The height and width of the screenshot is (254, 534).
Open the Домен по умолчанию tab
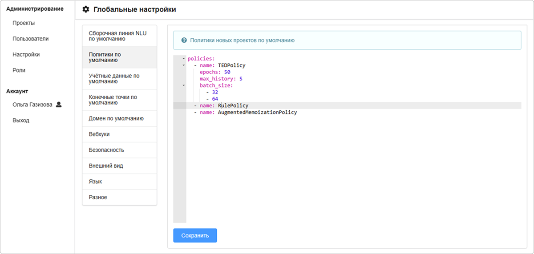tap(116, 119)
